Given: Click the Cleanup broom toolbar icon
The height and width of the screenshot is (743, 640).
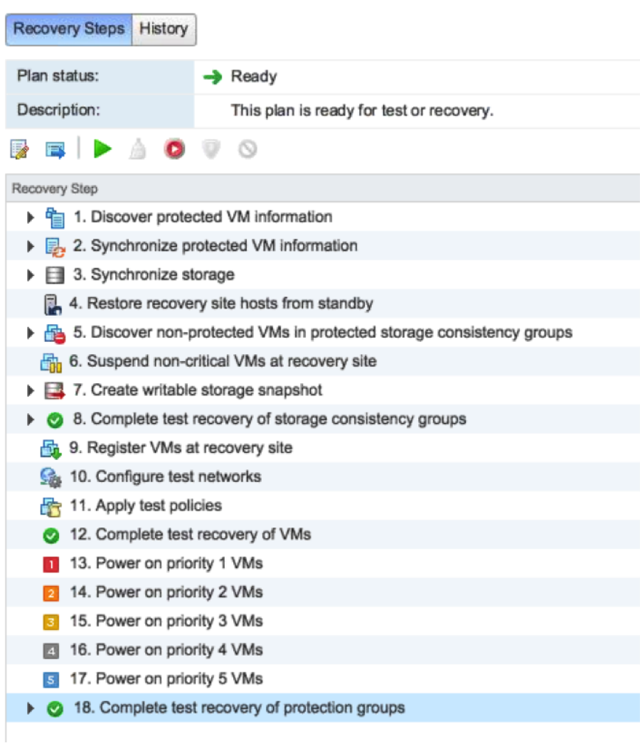Looking at the screenshot, I should (x=138, y=149).
